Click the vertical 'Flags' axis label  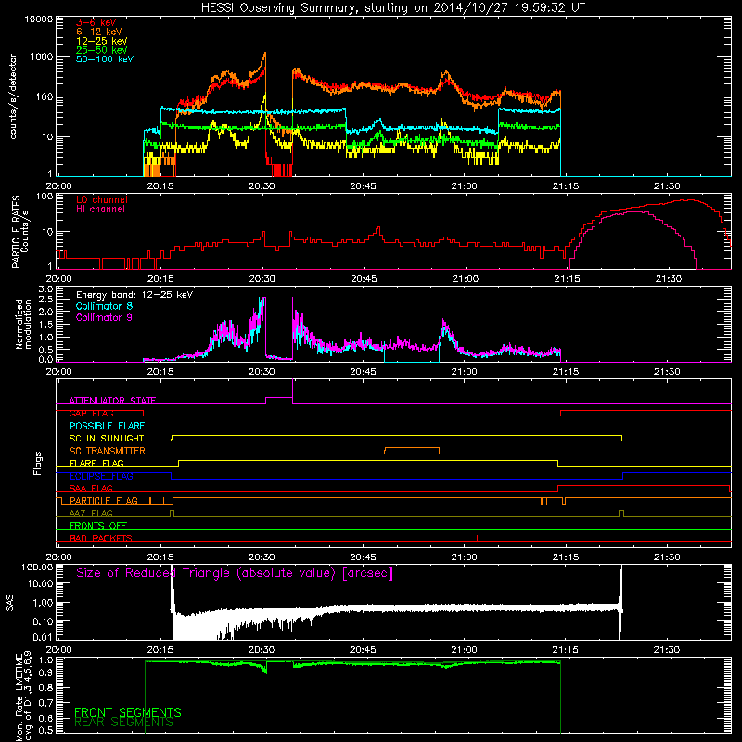click(37, 463)
